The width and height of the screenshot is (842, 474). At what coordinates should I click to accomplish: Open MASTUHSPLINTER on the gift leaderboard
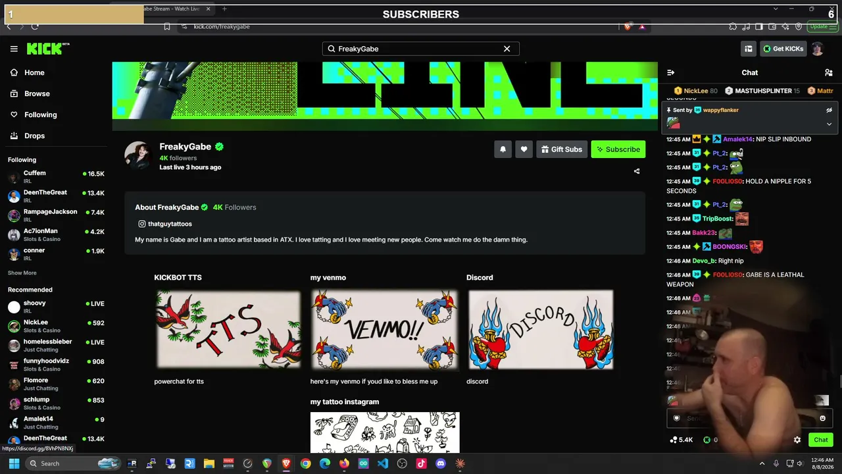point(762,91)
